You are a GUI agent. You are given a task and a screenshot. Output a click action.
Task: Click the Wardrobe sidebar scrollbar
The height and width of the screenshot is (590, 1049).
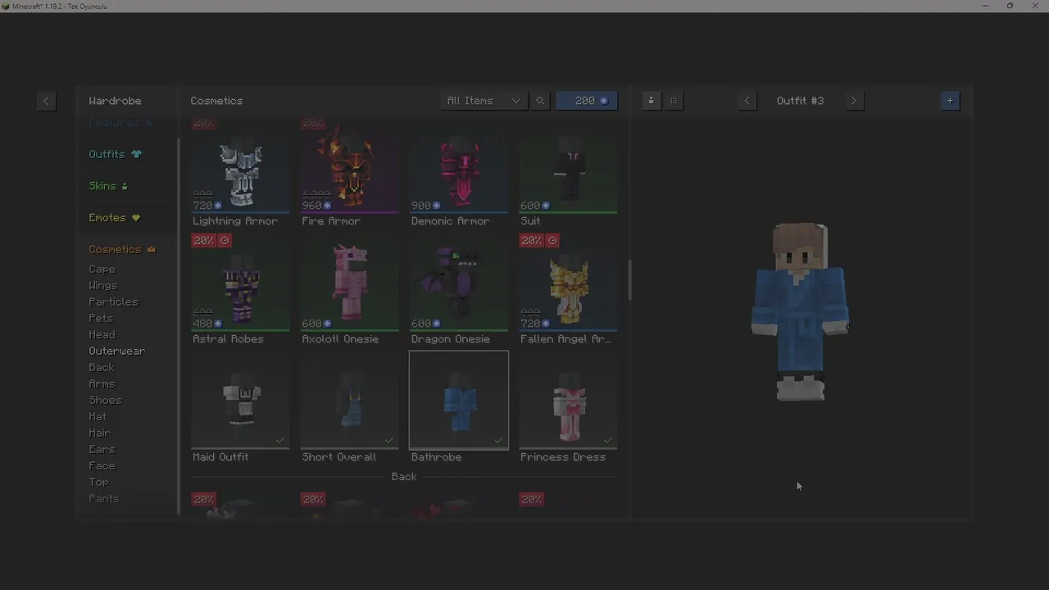(x=179, y=326)
